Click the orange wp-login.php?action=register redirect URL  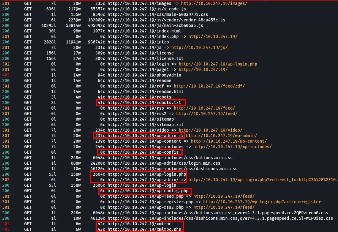262,202
